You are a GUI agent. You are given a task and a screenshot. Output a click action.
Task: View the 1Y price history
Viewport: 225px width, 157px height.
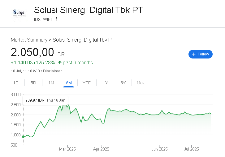click(x=105, y=83)
